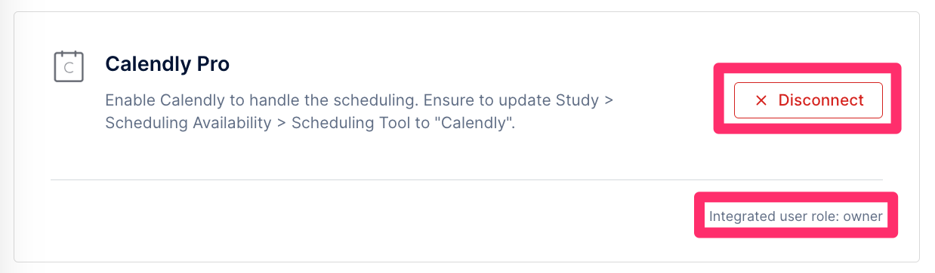Click the word "Study" in the description
The width and height of the screenshot is (935, 273).
pos(577,100)
